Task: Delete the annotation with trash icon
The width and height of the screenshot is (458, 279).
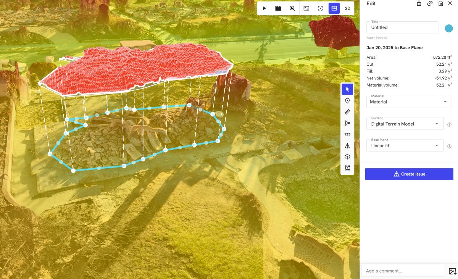Action: tap(440, 3)
